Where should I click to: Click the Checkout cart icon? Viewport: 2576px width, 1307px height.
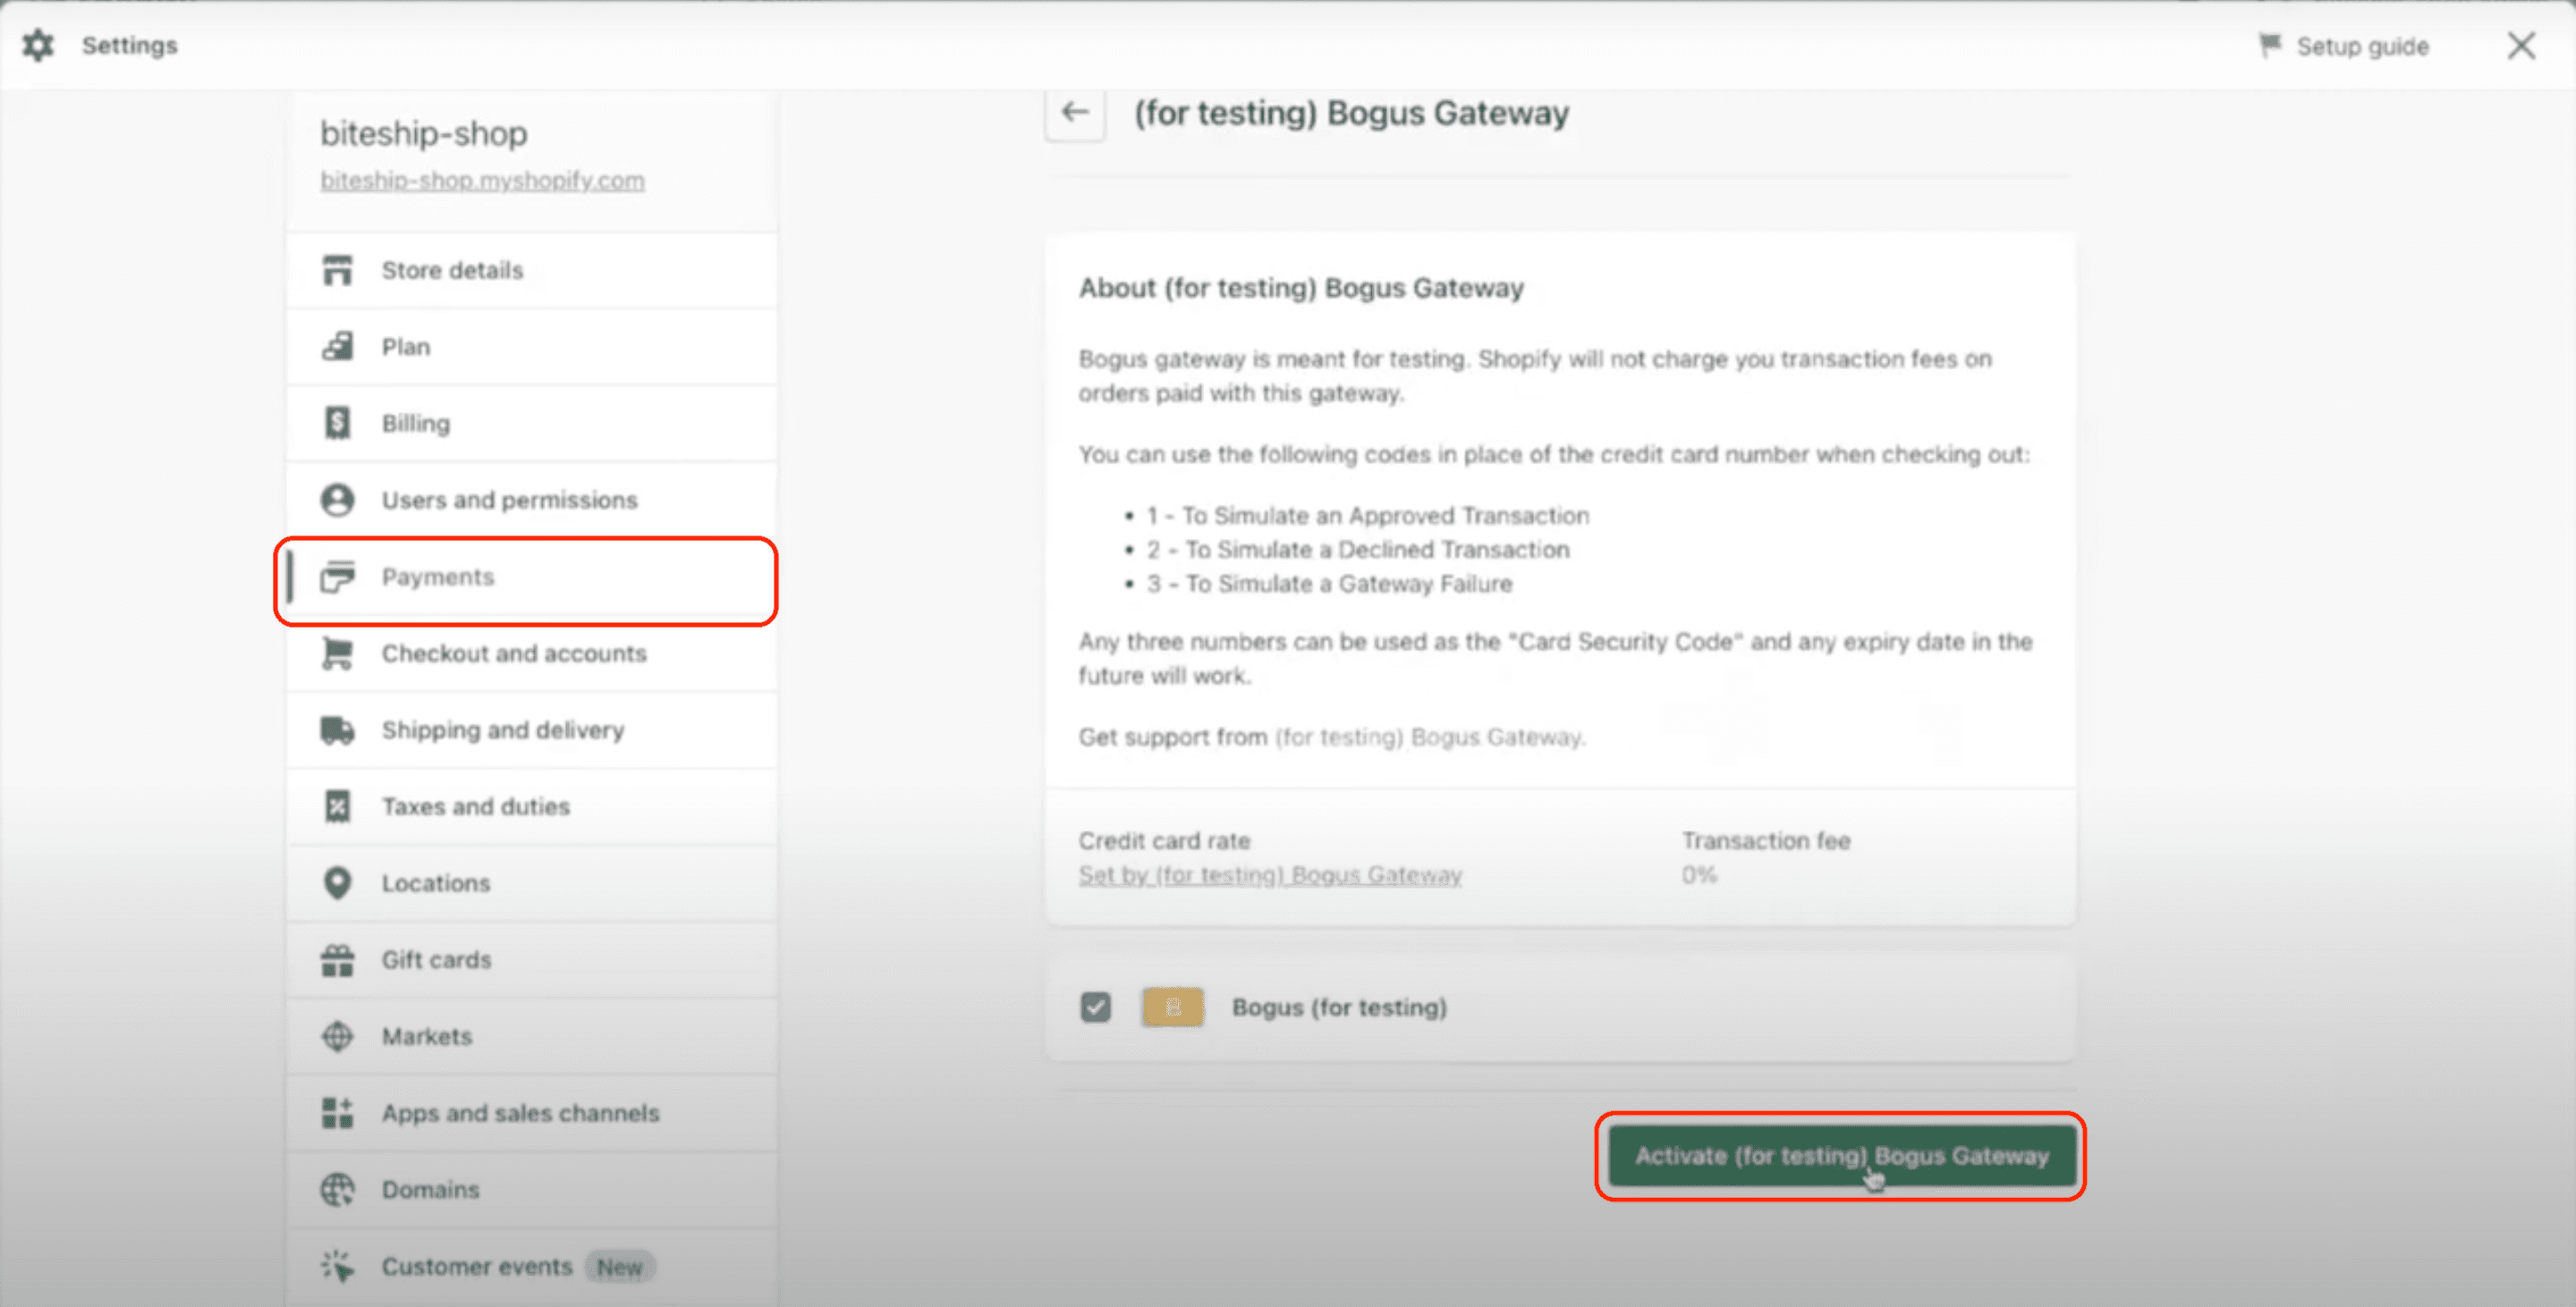pos(337,653)
